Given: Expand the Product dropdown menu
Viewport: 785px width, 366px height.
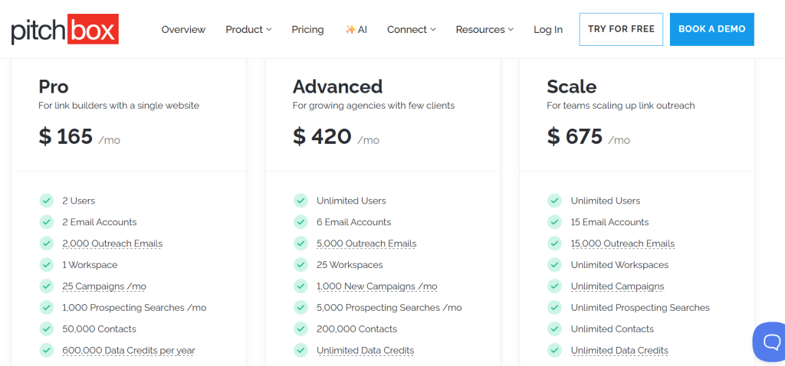Looking at the screenshot, I should point(248,30).
